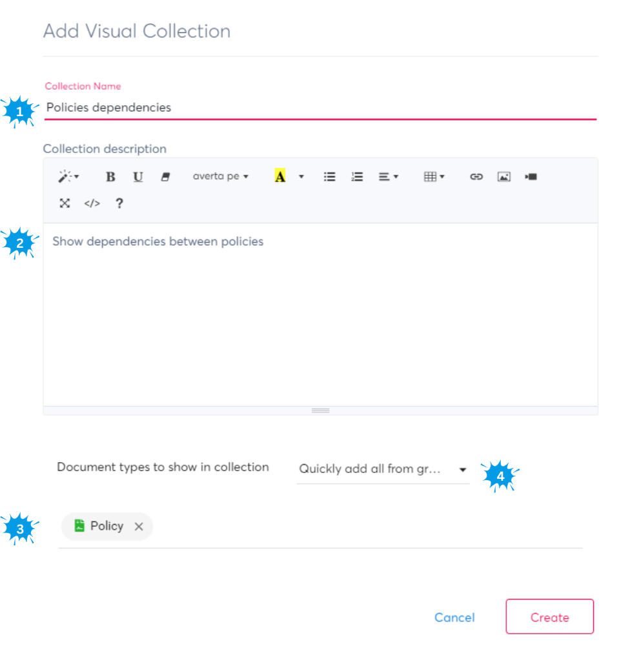The image size is (621, 646).
Task: Apply the yellow highlight text color
Action: click(280, 177)
